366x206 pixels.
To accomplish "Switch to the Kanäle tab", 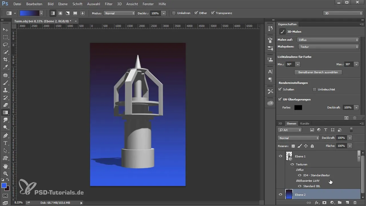I will (305, 124).
